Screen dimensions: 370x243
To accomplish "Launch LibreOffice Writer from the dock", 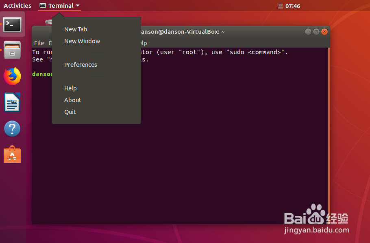I will (12, 102).
